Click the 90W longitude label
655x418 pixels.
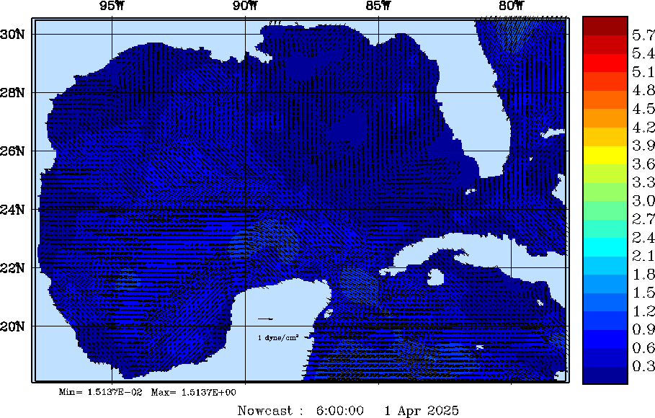coord(245,6)
